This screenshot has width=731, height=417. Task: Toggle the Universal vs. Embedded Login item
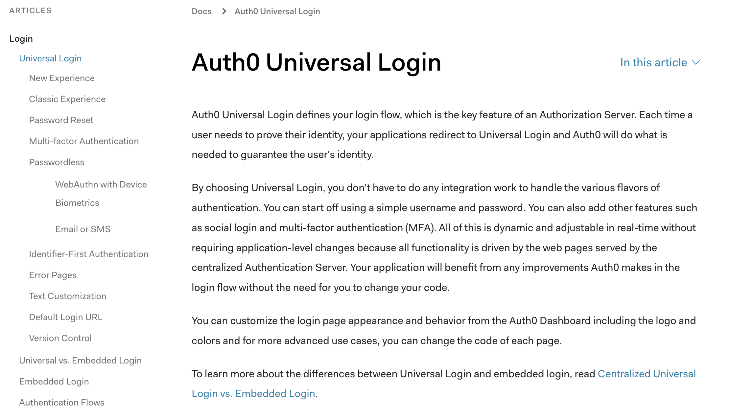click(80, 360)
